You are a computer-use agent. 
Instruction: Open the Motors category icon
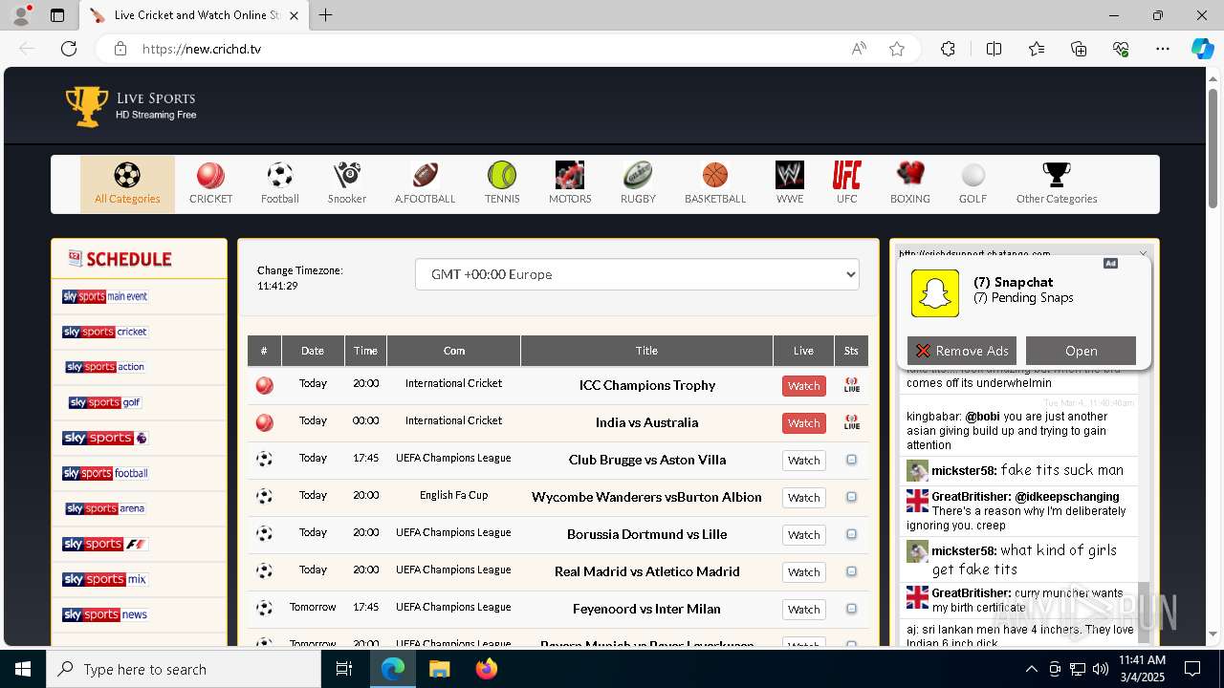click(x=570, y=175)
